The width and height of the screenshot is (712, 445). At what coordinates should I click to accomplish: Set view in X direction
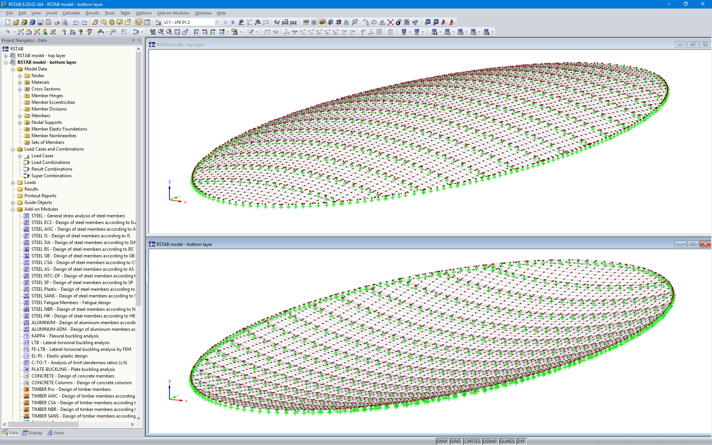(196, 32)
